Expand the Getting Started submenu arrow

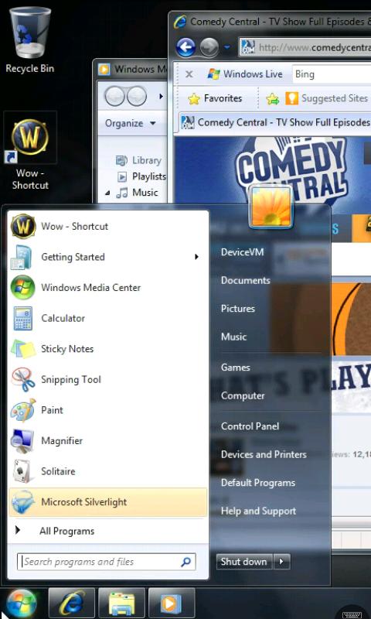[x=196, y=257]
